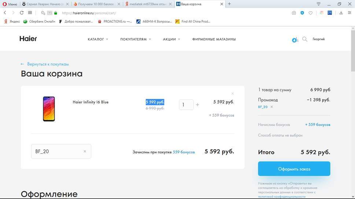The width and height of the screenshot is (355, 199).
Task: Open site search magnifier icon
Action: [305, 39]
